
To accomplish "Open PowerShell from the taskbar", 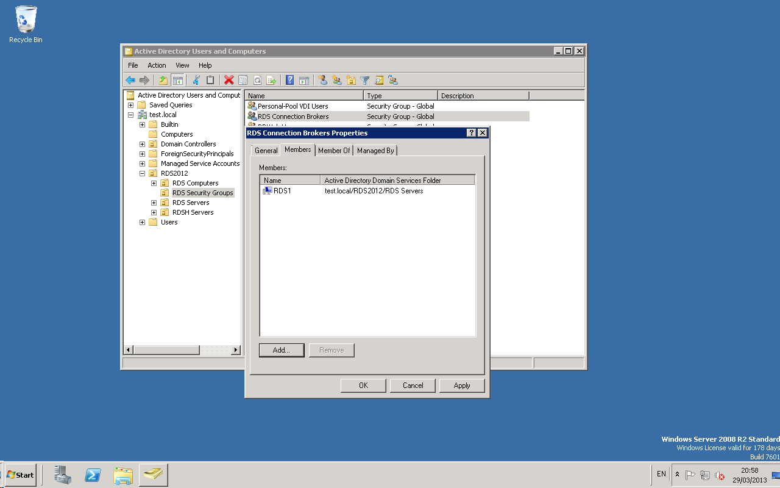I will pos(93,475).
